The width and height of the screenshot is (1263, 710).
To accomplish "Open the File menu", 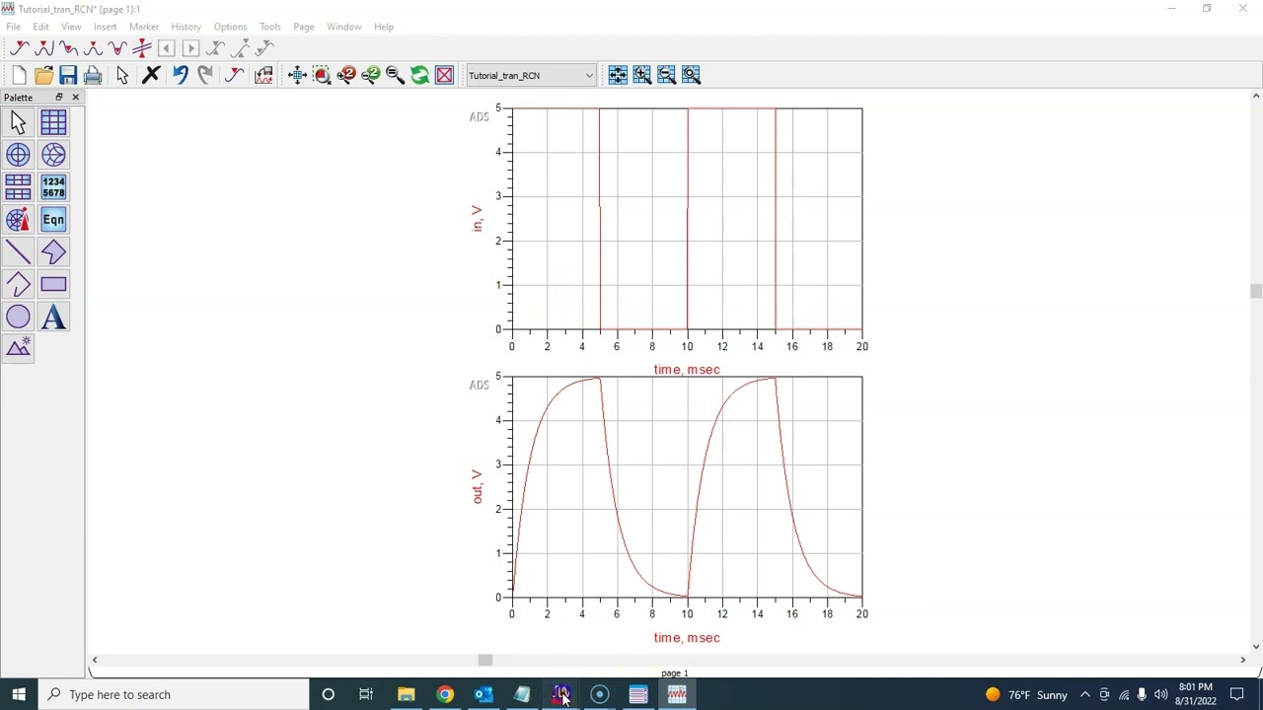I will click(14, 27).
